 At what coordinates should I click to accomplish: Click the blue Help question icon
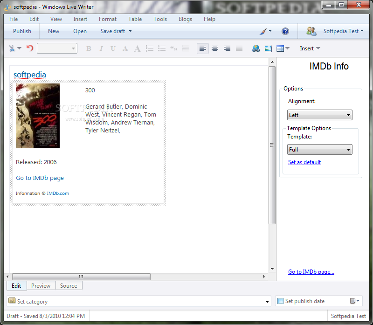285,31
